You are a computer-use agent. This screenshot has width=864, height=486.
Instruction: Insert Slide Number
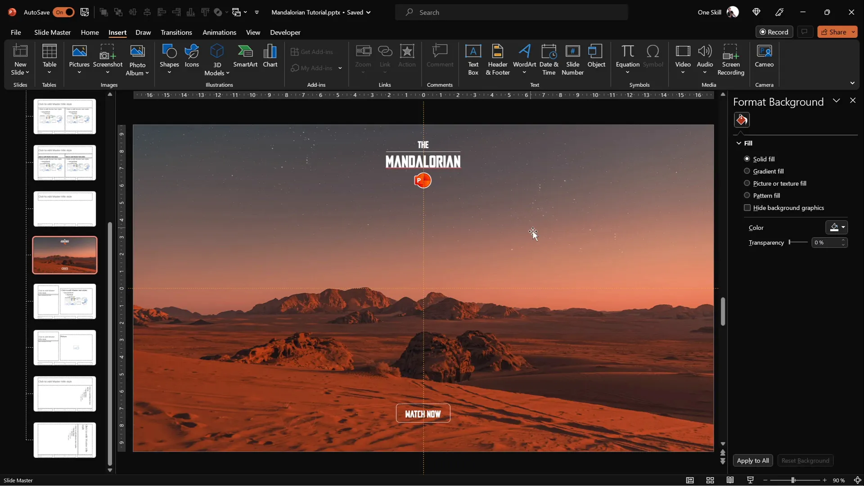point(572,59)
